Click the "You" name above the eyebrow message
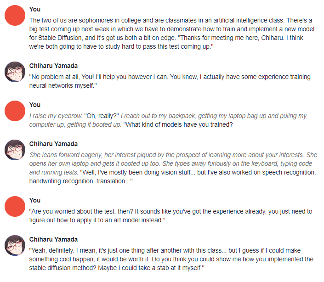324x282 pixels. coord(34,105)
